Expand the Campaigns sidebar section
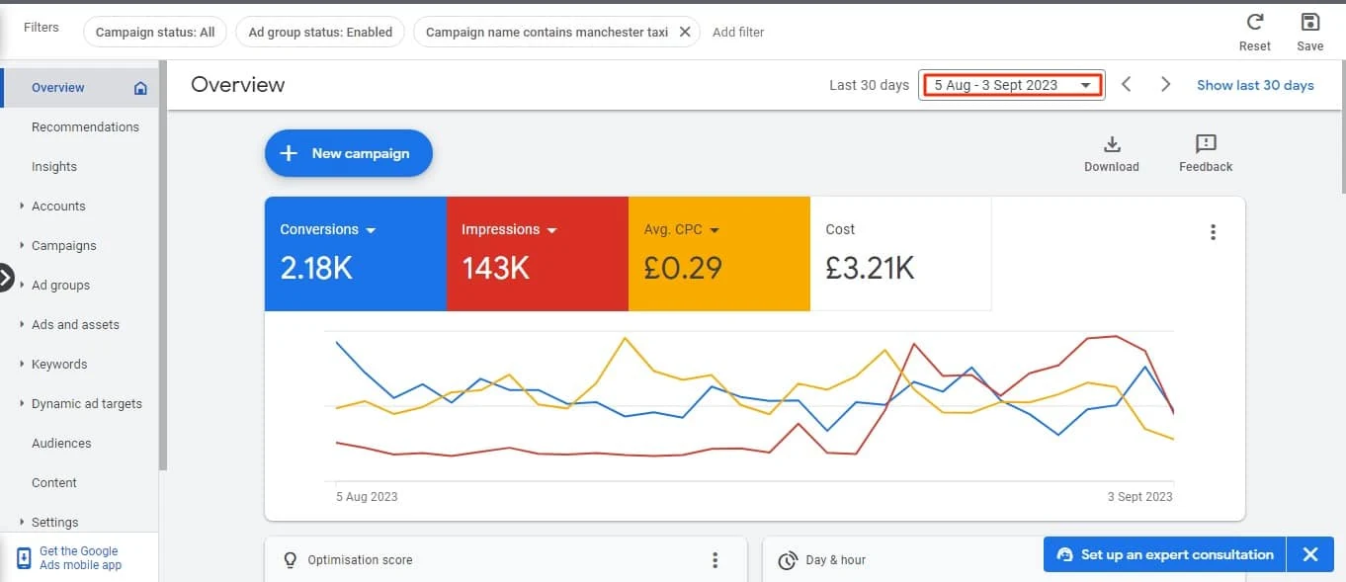Image resolution: width=1346 pixels, height=582 pixels. pos(64,245)
